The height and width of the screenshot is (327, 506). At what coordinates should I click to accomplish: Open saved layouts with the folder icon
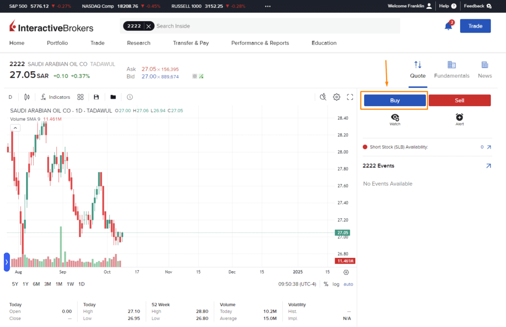[x=113, y=97]
